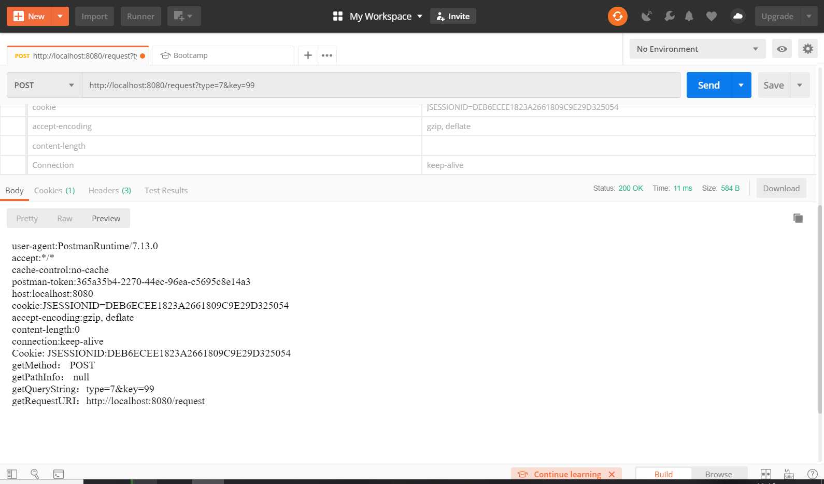Click the gzip, deflate value cell
Screen dimensions: 824x484
pos(619,126)
